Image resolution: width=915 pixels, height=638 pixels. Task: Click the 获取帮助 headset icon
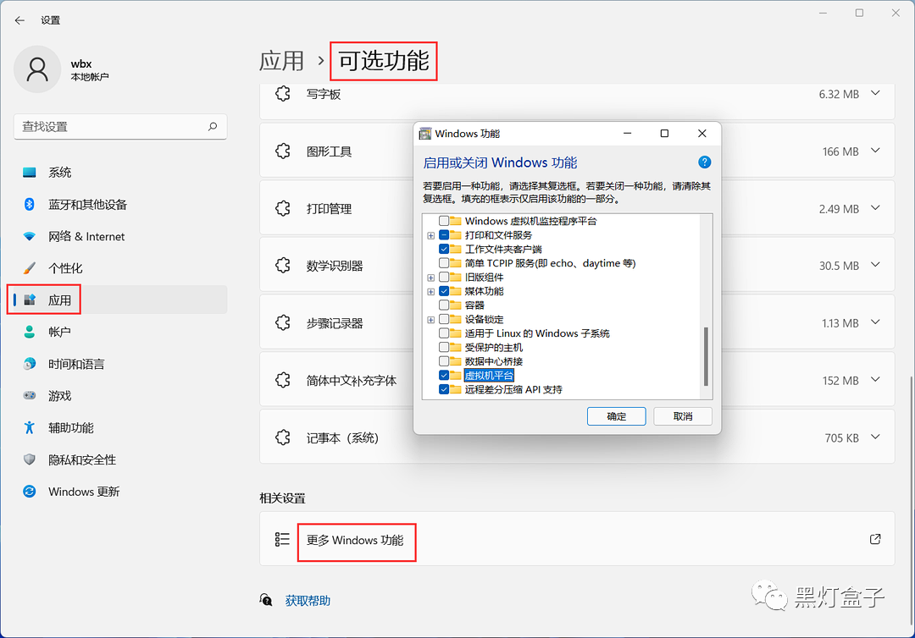(266, 600)
